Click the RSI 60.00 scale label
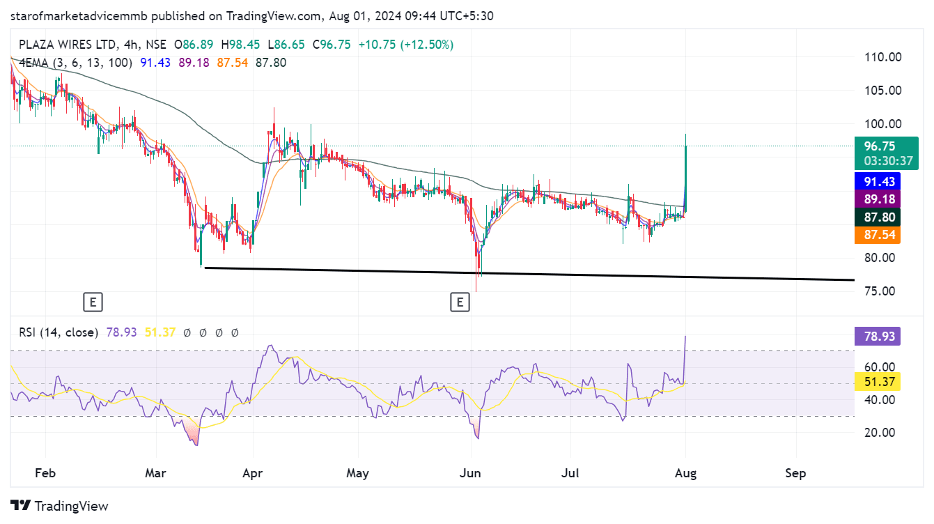Viewport: 934px width, 524px height. pyautogui.click(x=879, y=367)
